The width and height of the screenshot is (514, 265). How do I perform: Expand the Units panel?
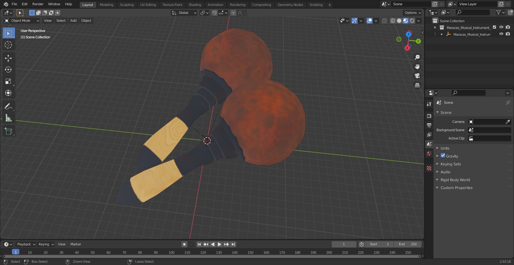click(x=445, y=148)
